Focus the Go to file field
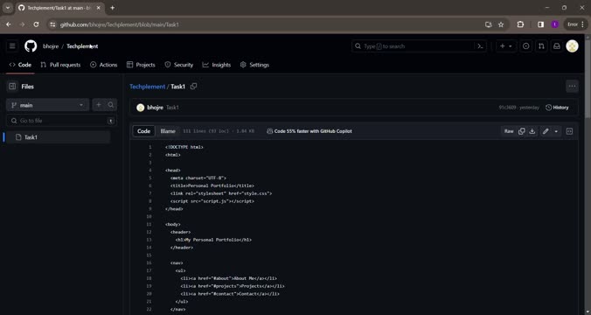Image resolution: width=591 pixels, height=315 pixels. 61,121
